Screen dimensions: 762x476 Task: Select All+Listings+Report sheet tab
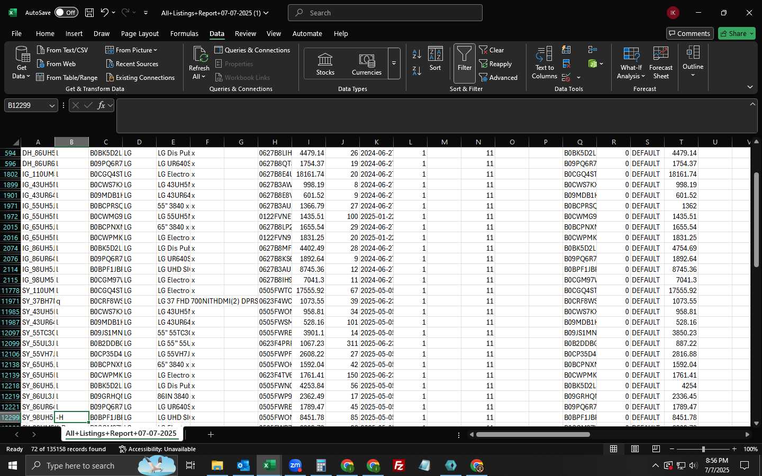pyautogui.click(x=121, y=433)
